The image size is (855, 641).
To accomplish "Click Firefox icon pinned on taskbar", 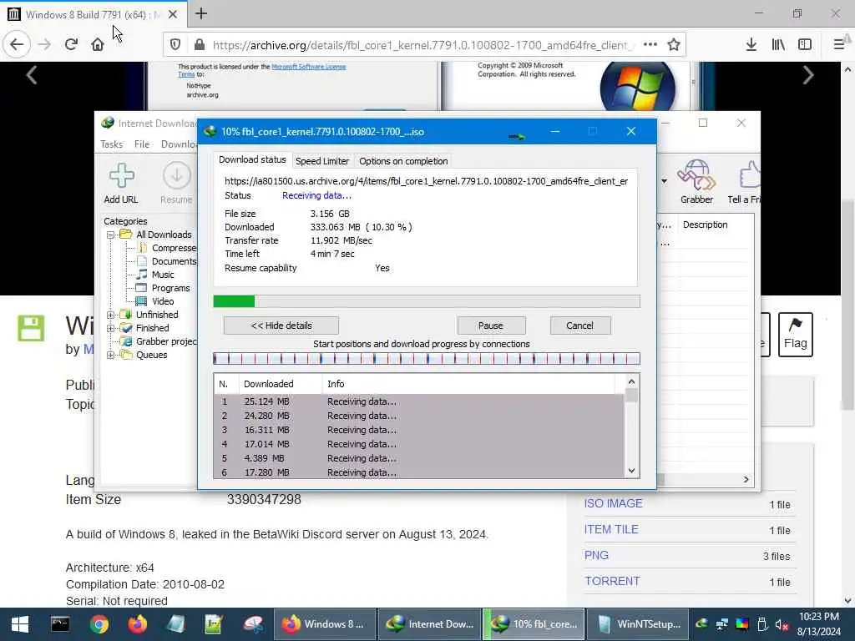I will click(x=138, y=624).
